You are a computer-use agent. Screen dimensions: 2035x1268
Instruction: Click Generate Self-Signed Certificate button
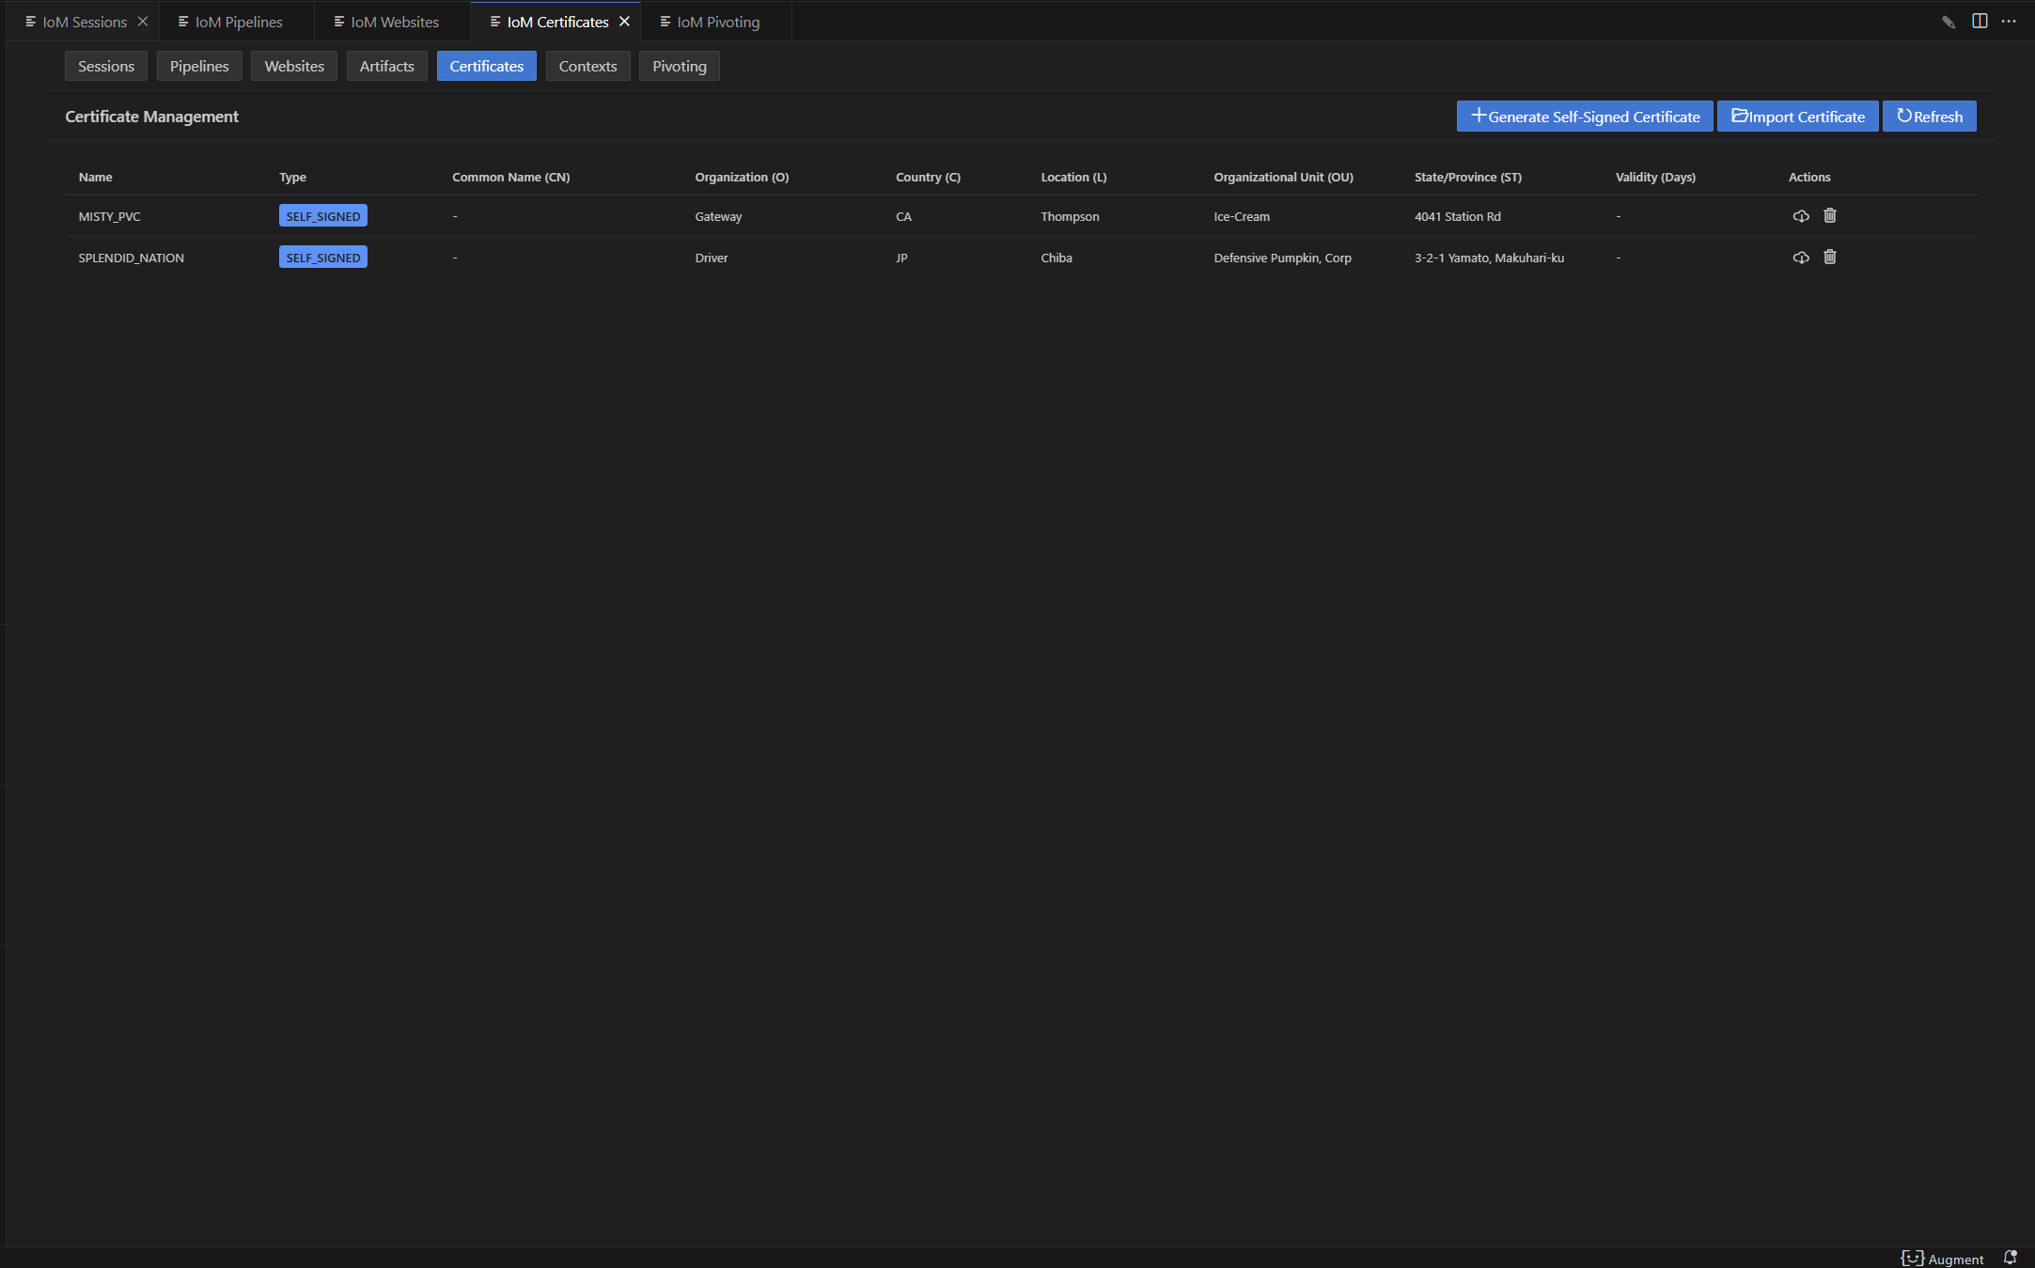[1585, 117]
